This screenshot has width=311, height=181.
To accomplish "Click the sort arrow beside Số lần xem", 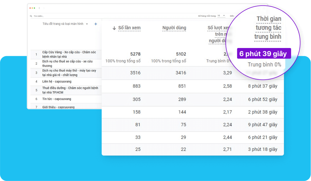I will (114, 28).
